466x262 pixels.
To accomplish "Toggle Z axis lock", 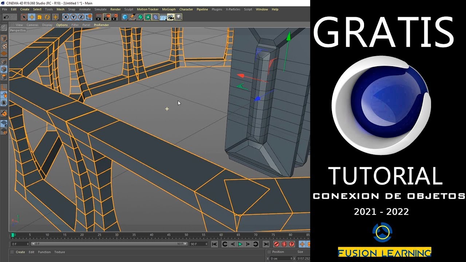I will coord(81,17).
